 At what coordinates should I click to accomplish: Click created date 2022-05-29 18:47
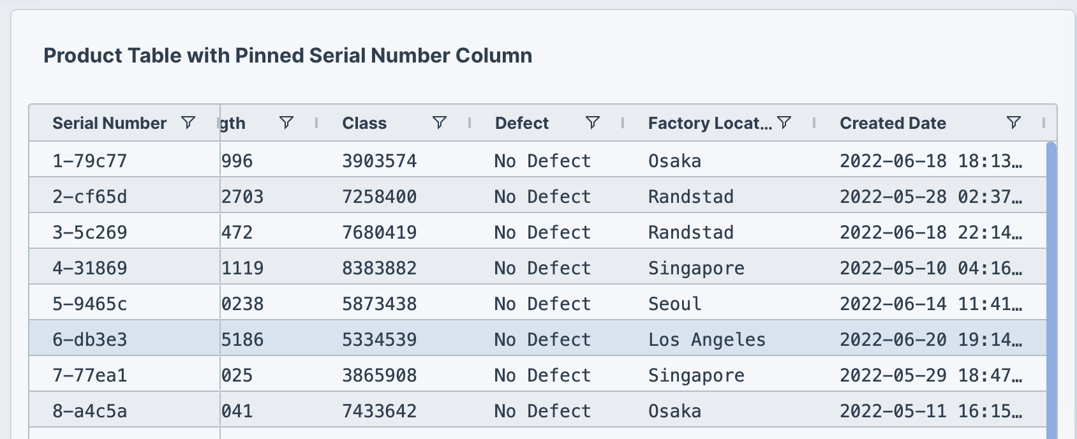click(931, 375)
